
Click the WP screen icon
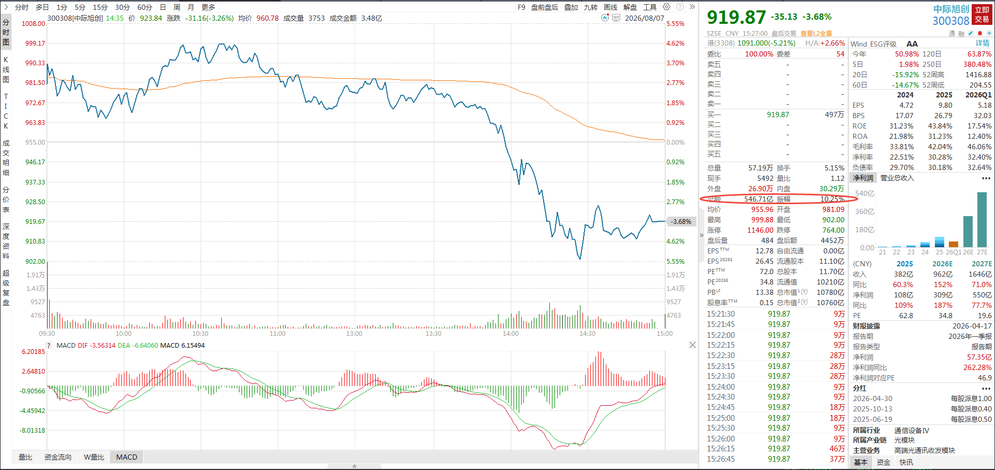(x=616, y=18)
